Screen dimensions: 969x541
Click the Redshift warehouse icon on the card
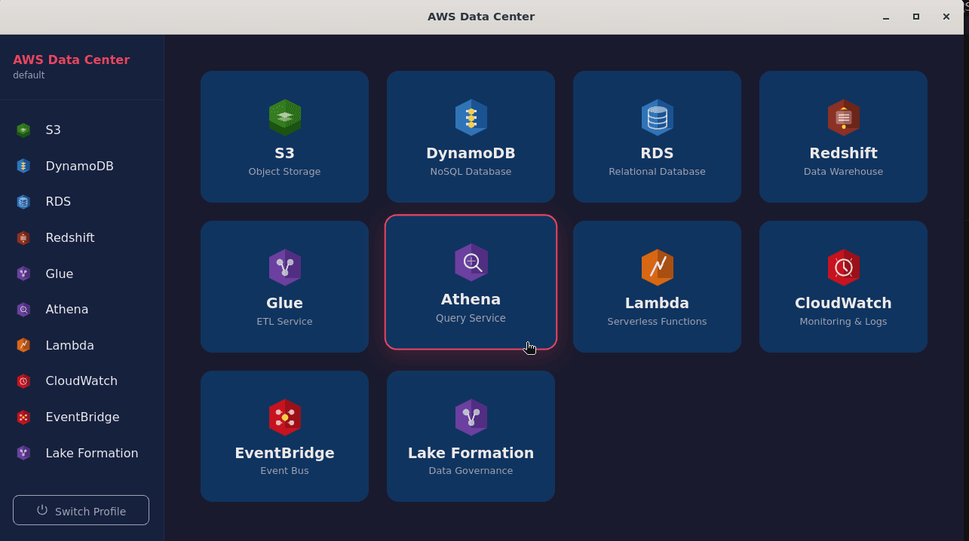pyautogui.click(x=844, y=118)
